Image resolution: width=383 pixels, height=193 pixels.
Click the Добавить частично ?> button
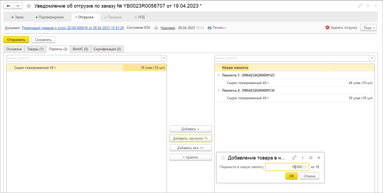point(191,138)
